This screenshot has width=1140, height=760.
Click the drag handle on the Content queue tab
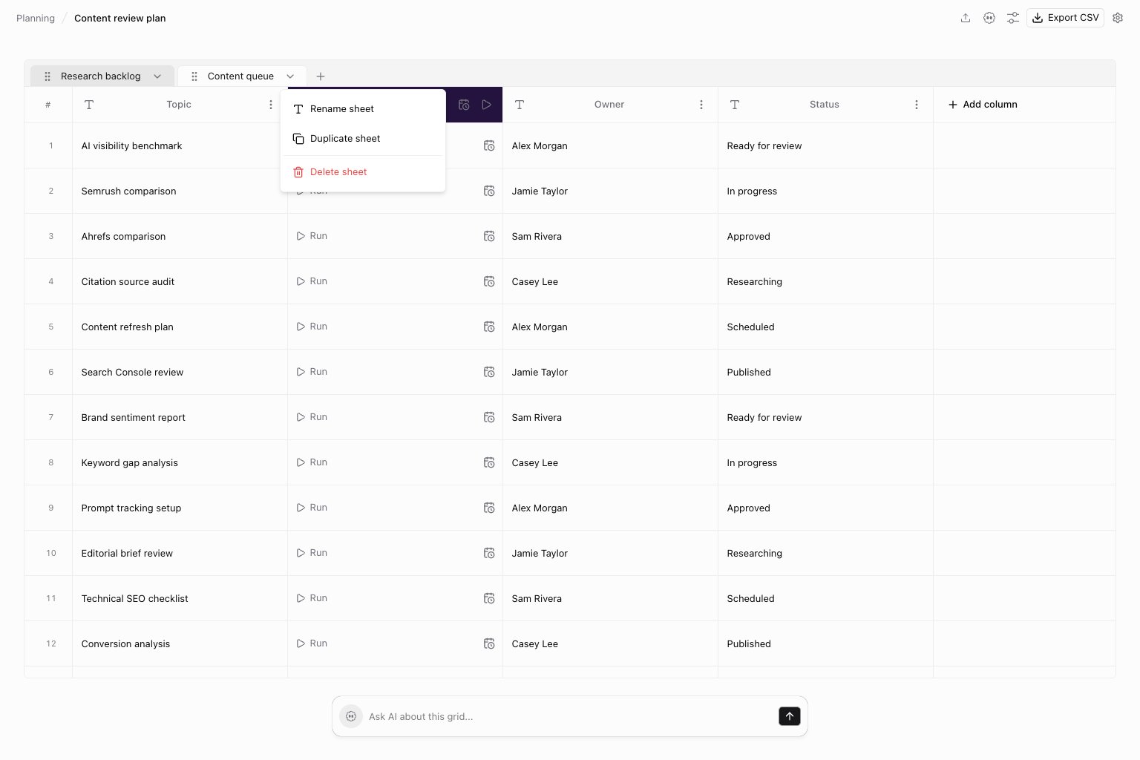194,76
